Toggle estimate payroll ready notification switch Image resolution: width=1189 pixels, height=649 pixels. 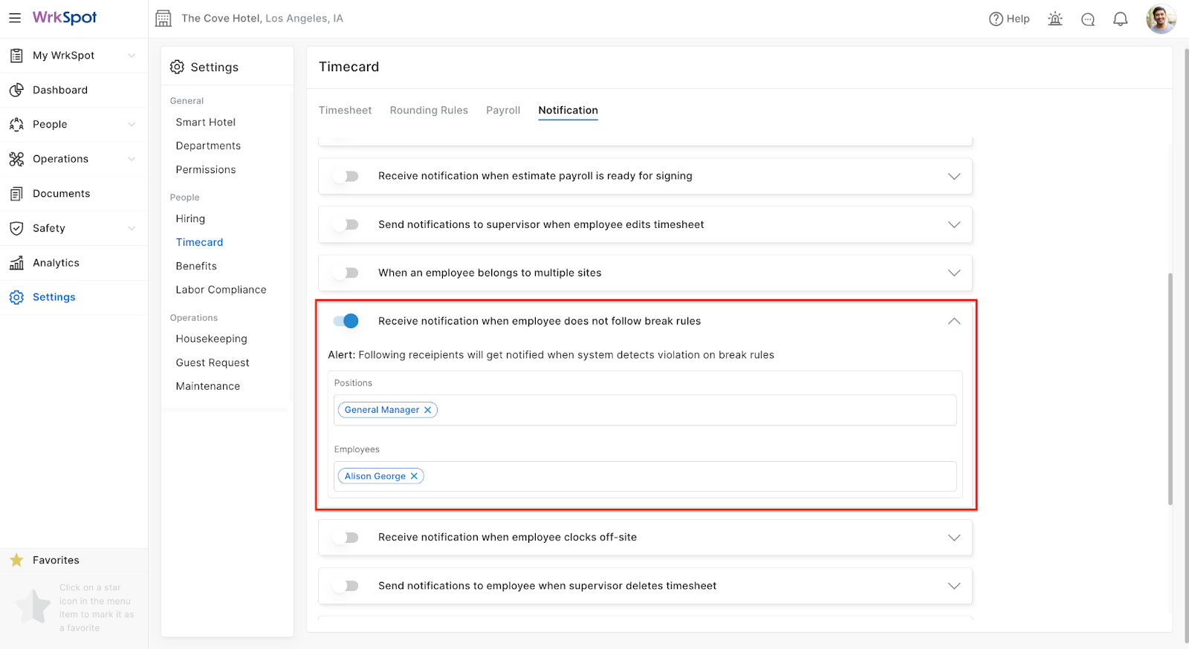tap(346, 176)
